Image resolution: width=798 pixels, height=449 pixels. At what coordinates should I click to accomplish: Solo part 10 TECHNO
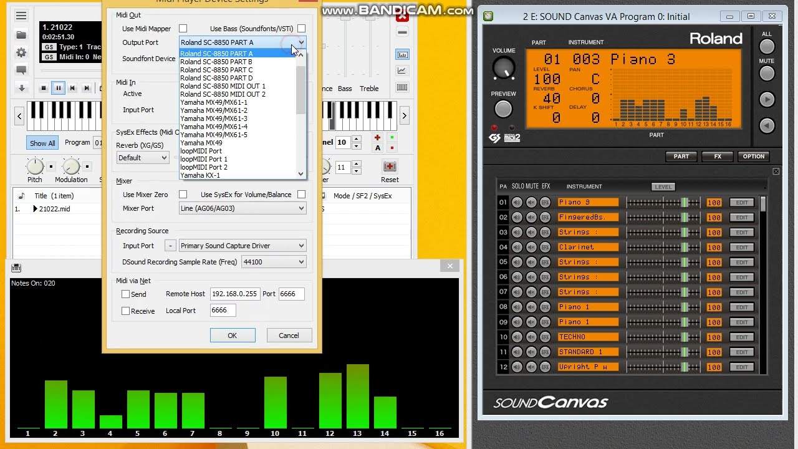coord(517,337)
